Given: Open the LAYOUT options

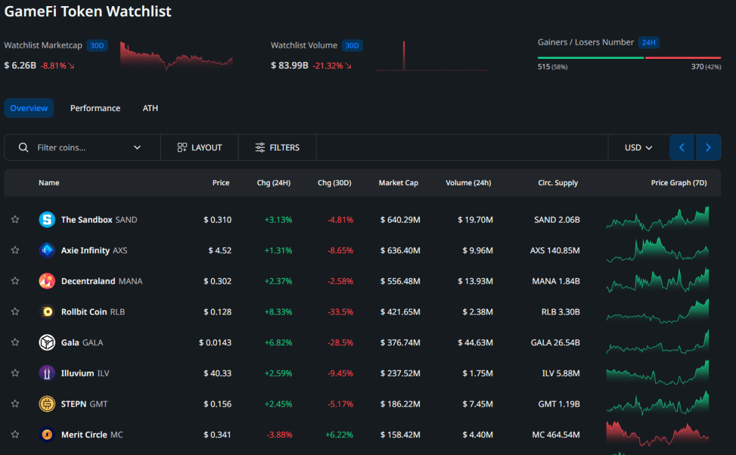Looking at the screenshot, I should 199,147.
